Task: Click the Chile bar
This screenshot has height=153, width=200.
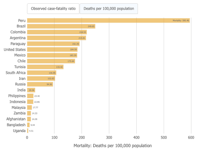Action: tap(51, 61)
